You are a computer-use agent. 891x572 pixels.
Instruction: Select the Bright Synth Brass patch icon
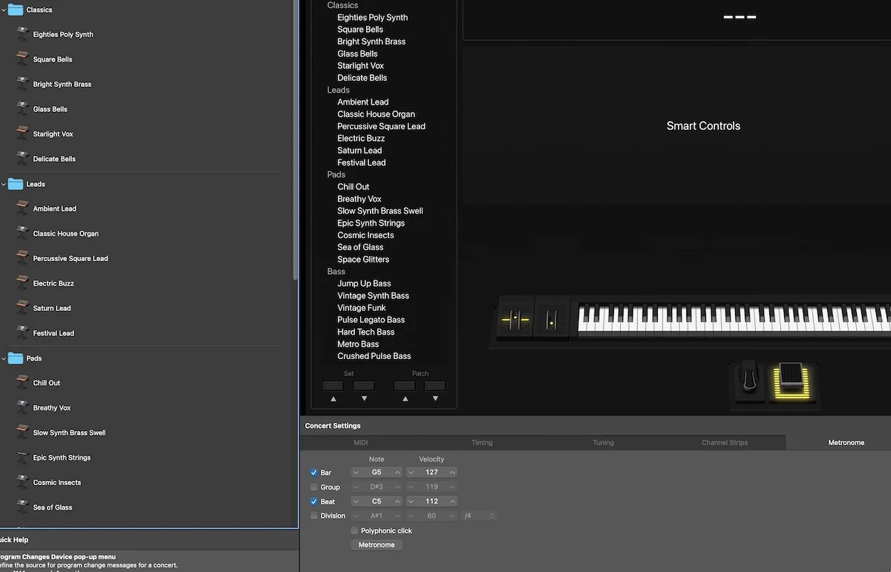coord(22,84)
